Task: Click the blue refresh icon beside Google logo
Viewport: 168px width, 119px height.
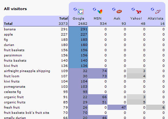Action: click(75, 9)
